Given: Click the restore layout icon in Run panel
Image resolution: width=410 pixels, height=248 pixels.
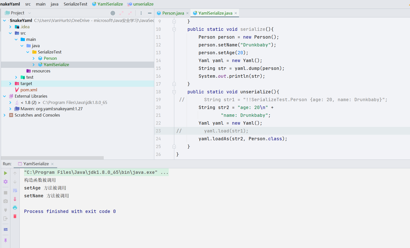Looking at the screenshot, I should pyautogui.click(x=6, y=229).
